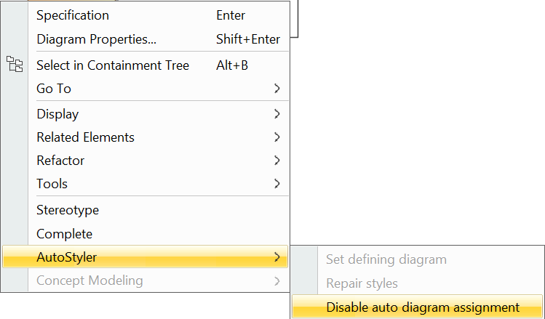Open Diagram Properties dialog

coord(96,39)
